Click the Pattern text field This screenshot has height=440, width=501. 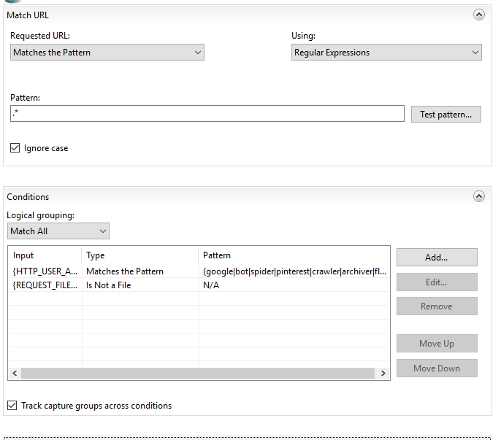point(207,114)
